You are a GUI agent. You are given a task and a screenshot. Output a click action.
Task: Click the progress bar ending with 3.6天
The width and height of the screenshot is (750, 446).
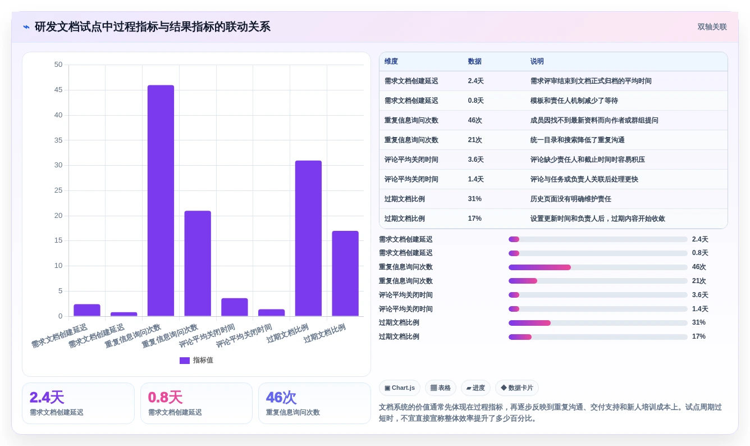(598, 295)
